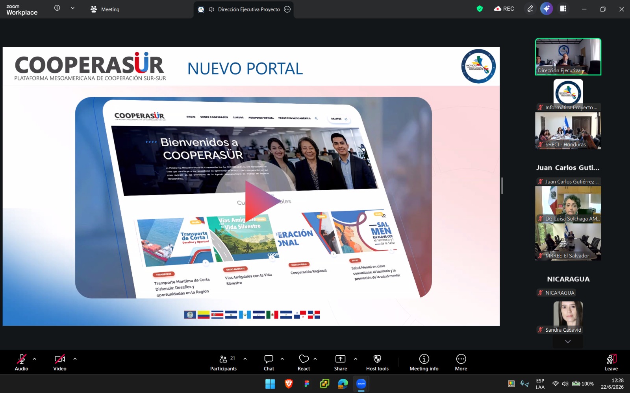Expand the title bar dropdown chevron
This screenshot has height=393, width=630.
coord(72,8)
